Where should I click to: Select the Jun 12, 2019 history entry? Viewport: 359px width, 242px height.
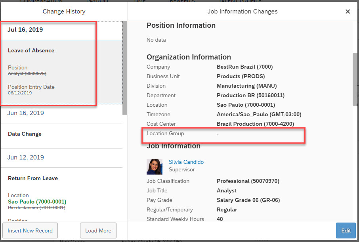pyautogui.click(x=26, y=157)
